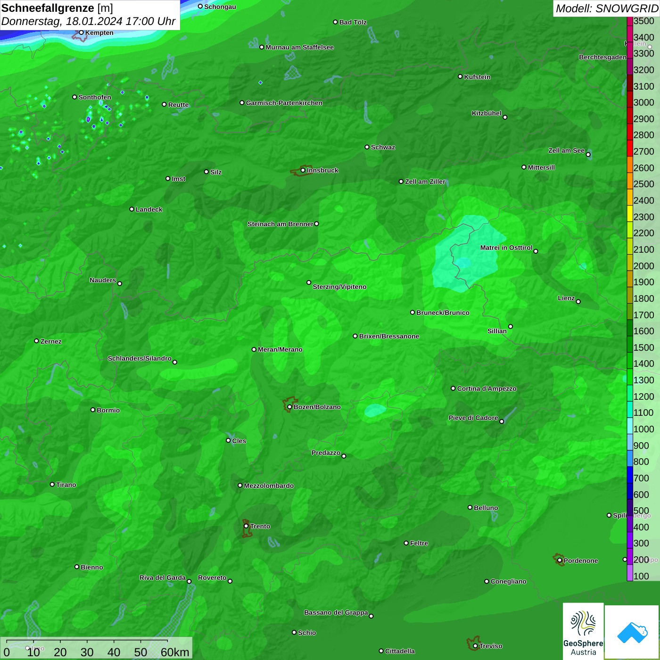Click the Bad Tölz marker dot
The image size is (660, 660).
pos(335,22)
